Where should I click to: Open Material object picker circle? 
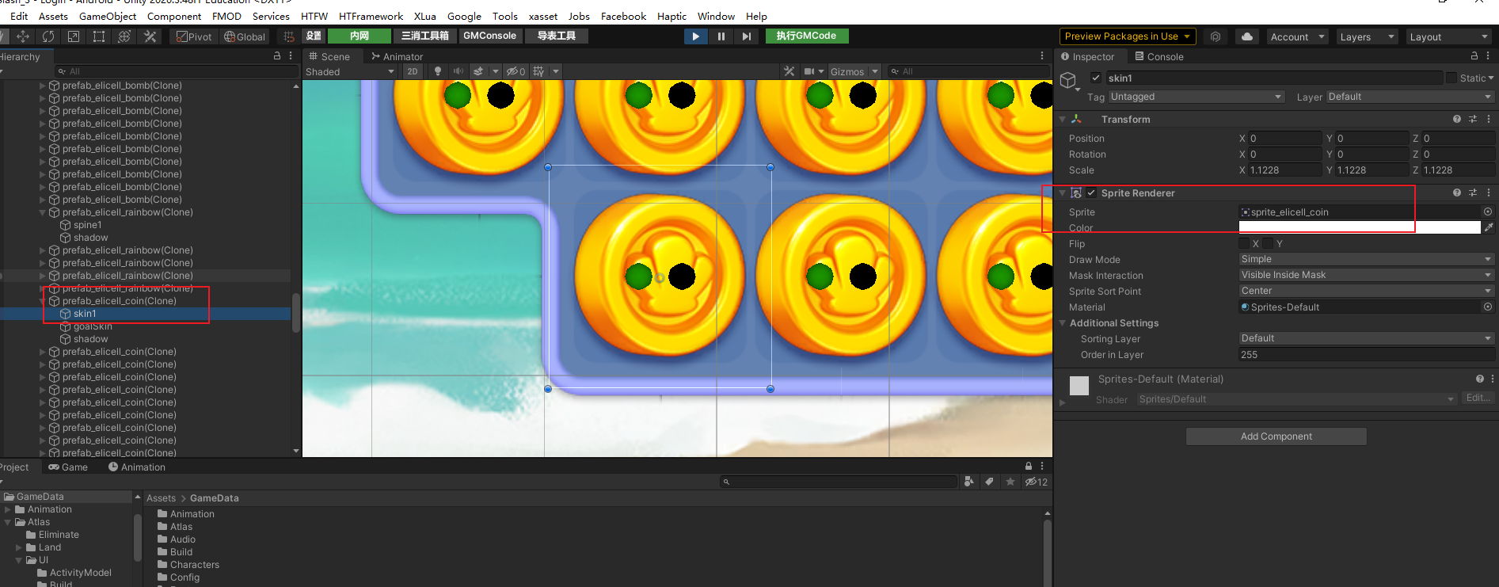[1488, 307]
